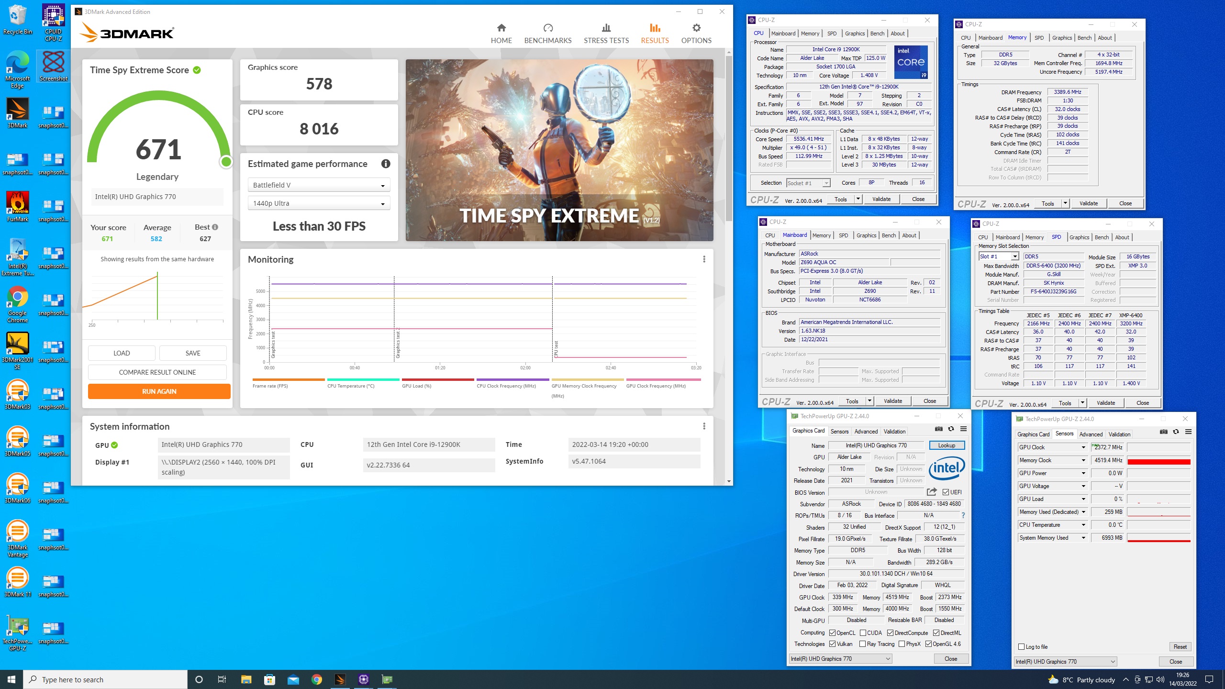Switch to Mainboard tab in CPU-Z CPU window
1225x689 pixels.
click(x=783, y=33)
